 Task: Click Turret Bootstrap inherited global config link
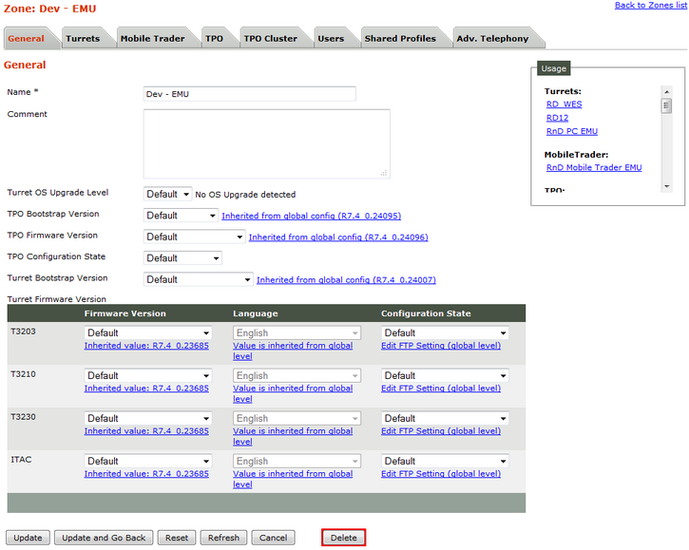tap(346, 280)
